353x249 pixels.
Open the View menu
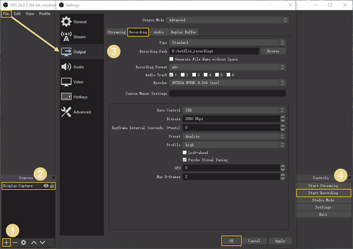coord(30,13)
